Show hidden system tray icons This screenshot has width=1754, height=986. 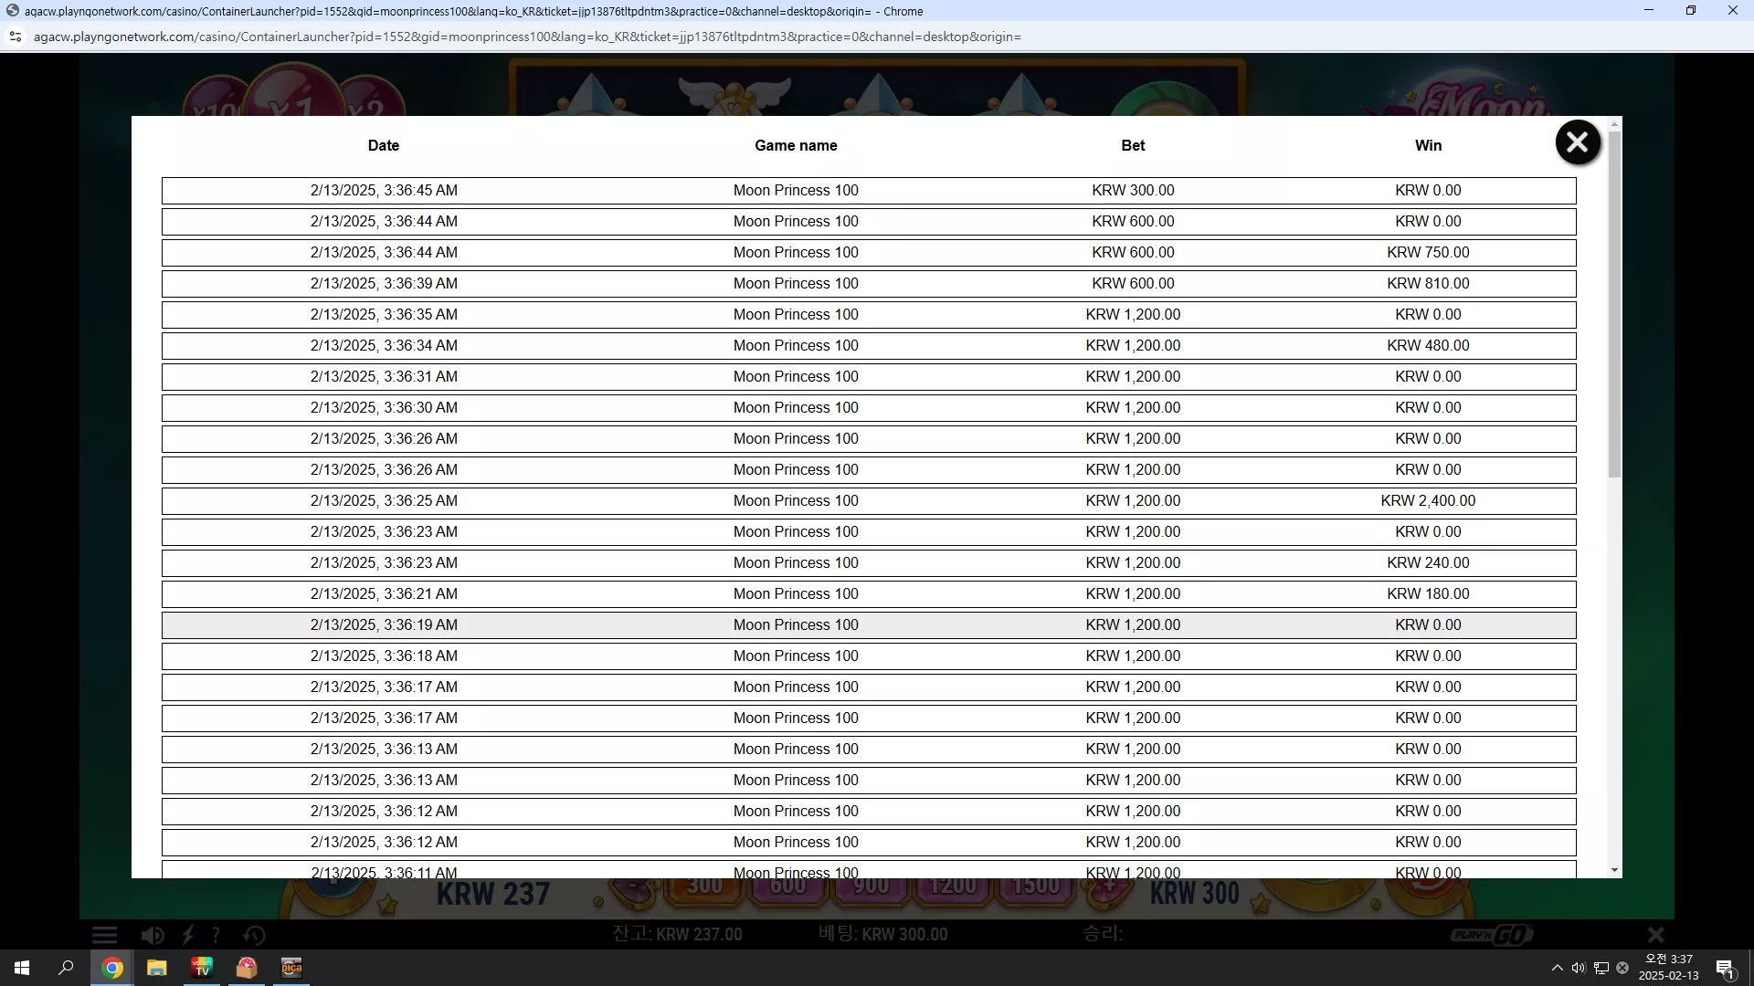point(1557,968)
